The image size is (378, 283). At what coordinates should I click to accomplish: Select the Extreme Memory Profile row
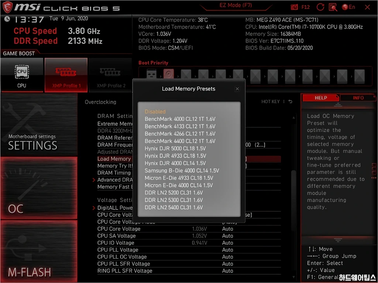[x=189, y=124]
